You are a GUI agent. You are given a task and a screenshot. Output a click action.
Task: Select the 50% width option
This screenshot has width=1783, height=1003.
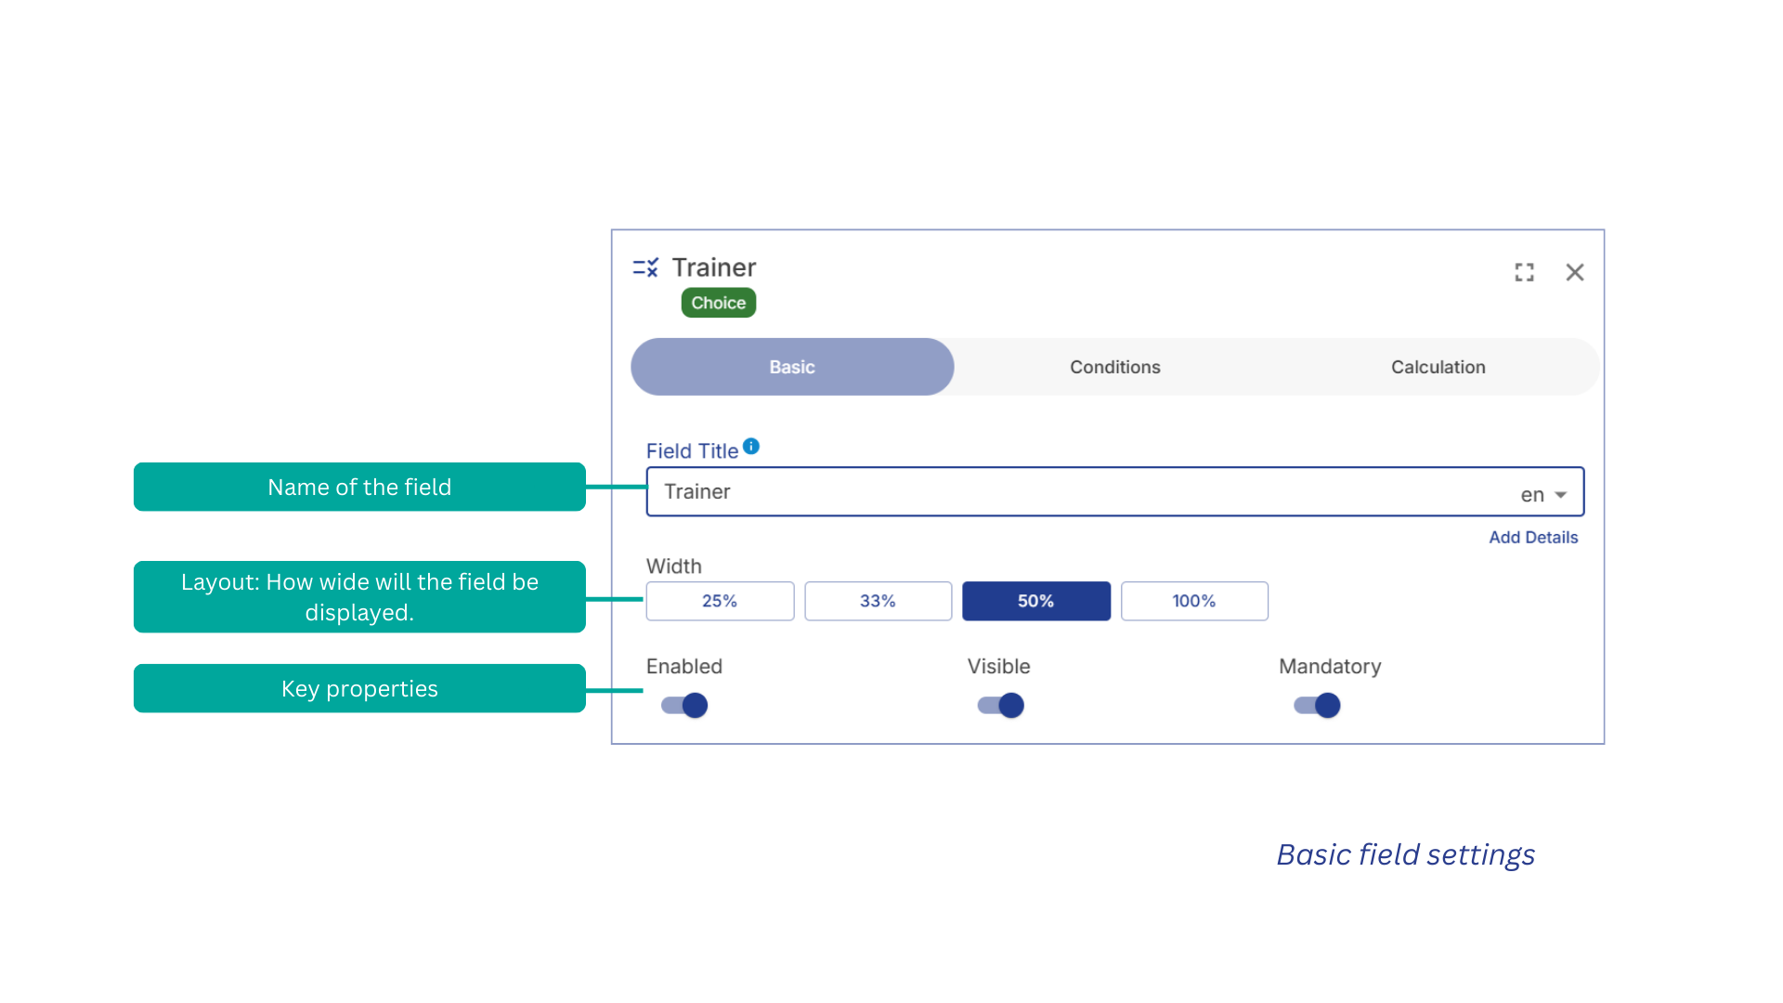coord(1035,601)
